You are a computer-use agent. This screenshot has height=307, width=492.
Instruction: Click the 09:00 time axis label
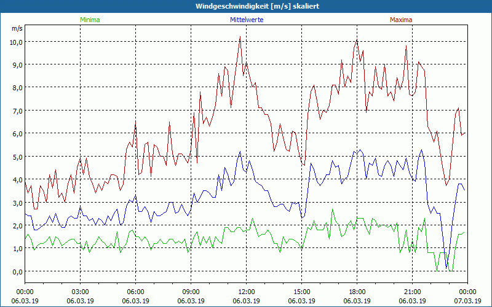pos(191,292)
